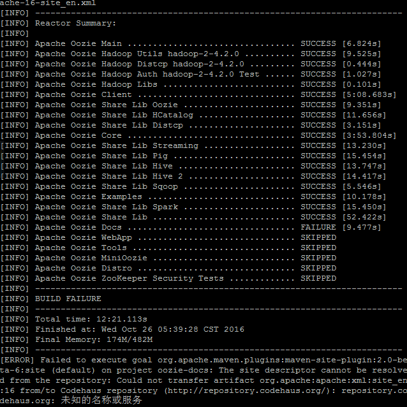
Task: Click the '[ERROR]' tag text
Action: click(17, 360)
